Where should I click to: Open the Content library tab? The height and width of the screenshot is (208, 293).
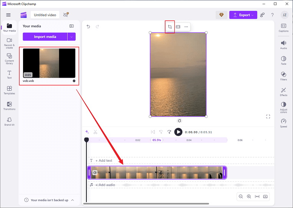click(9, 59)
